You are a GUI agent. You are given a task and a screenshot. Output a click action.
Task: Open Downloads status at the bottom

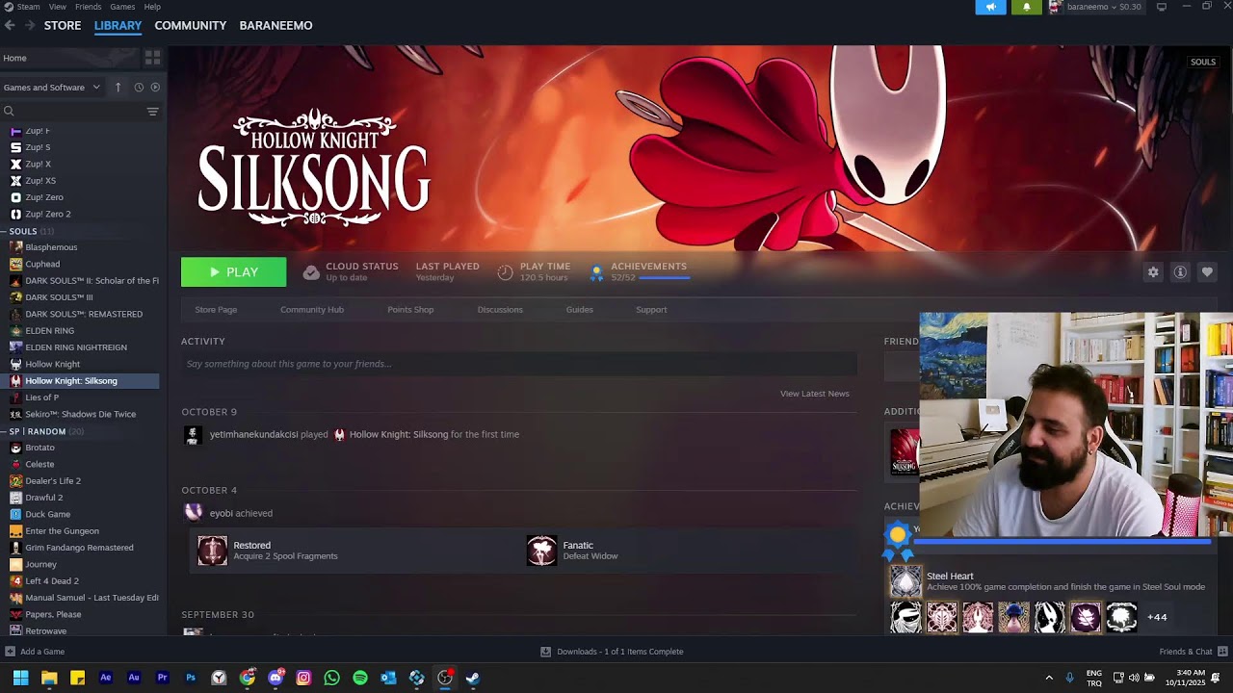tap(612, 652)
